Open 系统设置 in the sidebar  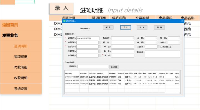(21, 89)
